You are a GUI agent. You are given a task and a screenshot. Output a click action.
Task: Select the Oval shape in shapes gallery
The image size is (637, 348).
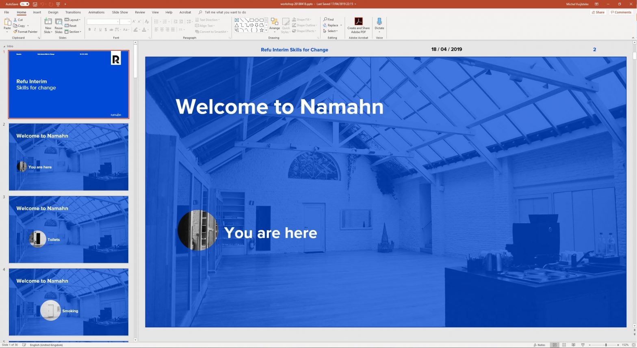[x=257, y=20]
